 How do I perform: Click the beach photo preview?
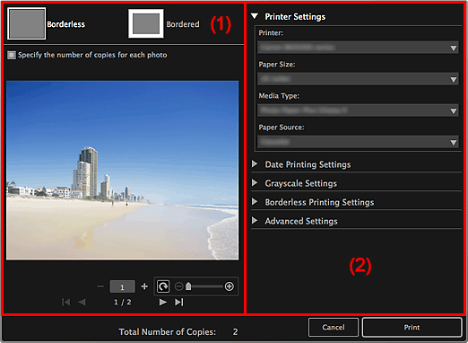[x=123, y=170]
